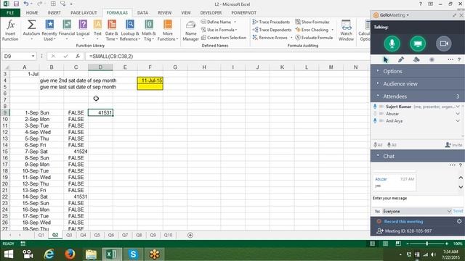Screen dimensions: 465x261
Task: Open the FILE tab
Action: (x=10, y=13)
